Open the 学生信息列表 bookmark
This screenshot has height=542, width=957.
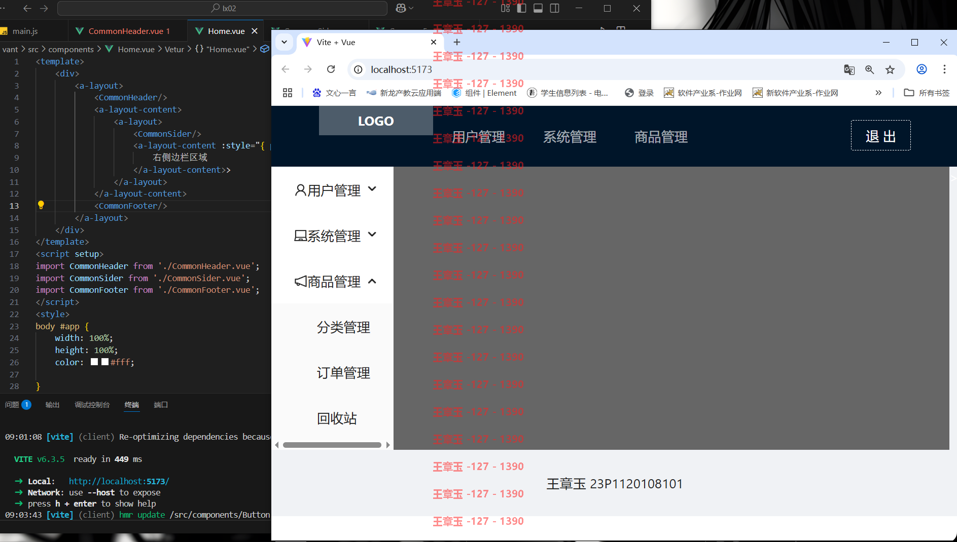tap(568, 93)
